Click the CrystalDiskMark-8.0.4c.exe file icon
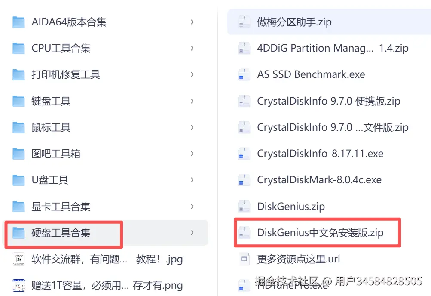431x296 pixels. (244, 180)
